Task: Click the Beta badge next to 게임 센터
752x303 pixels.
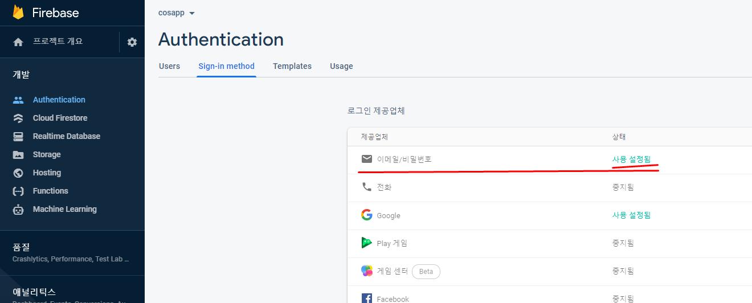Action: tap(426, 271)
